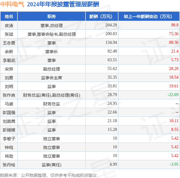Viewport: 180px width, 178px height.
Task: Select the name cell 张斌
Action: [x=9, y=34]
